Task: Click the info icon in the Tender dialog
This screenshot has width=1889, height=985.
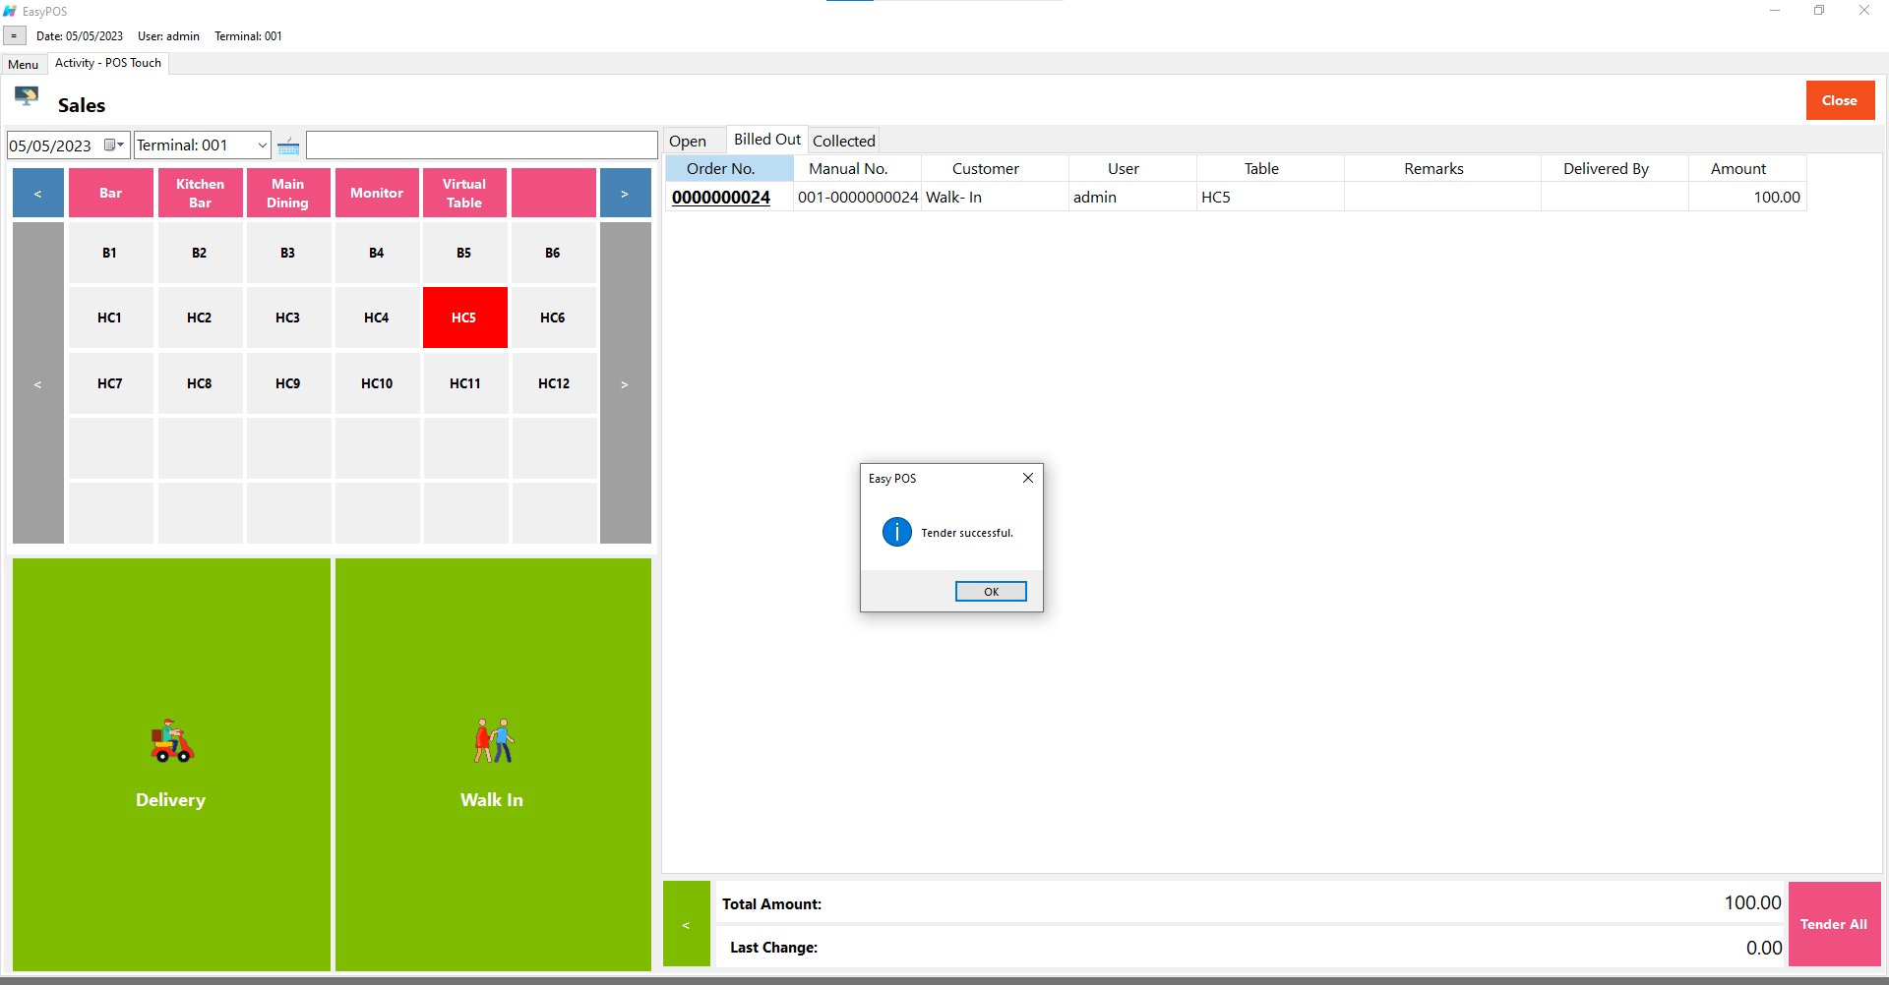Action: (x=896, y=533)
